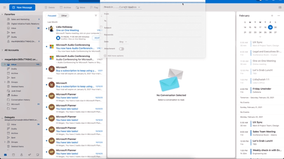284x159 pixels.
Task: Switch to Calendar view icon
Action: click(13, 155)
